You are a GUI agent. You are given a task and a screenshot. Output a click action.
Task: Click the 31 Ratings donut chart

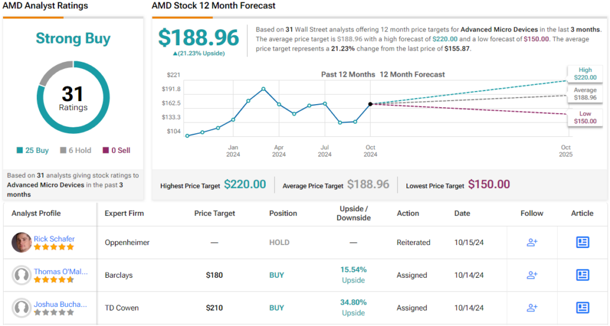[73, 99]
